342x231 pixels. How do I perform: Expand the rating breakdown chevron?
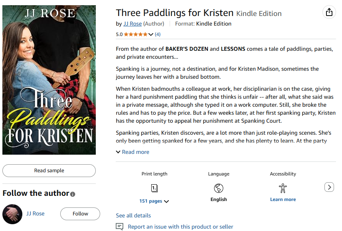[151, 34]
